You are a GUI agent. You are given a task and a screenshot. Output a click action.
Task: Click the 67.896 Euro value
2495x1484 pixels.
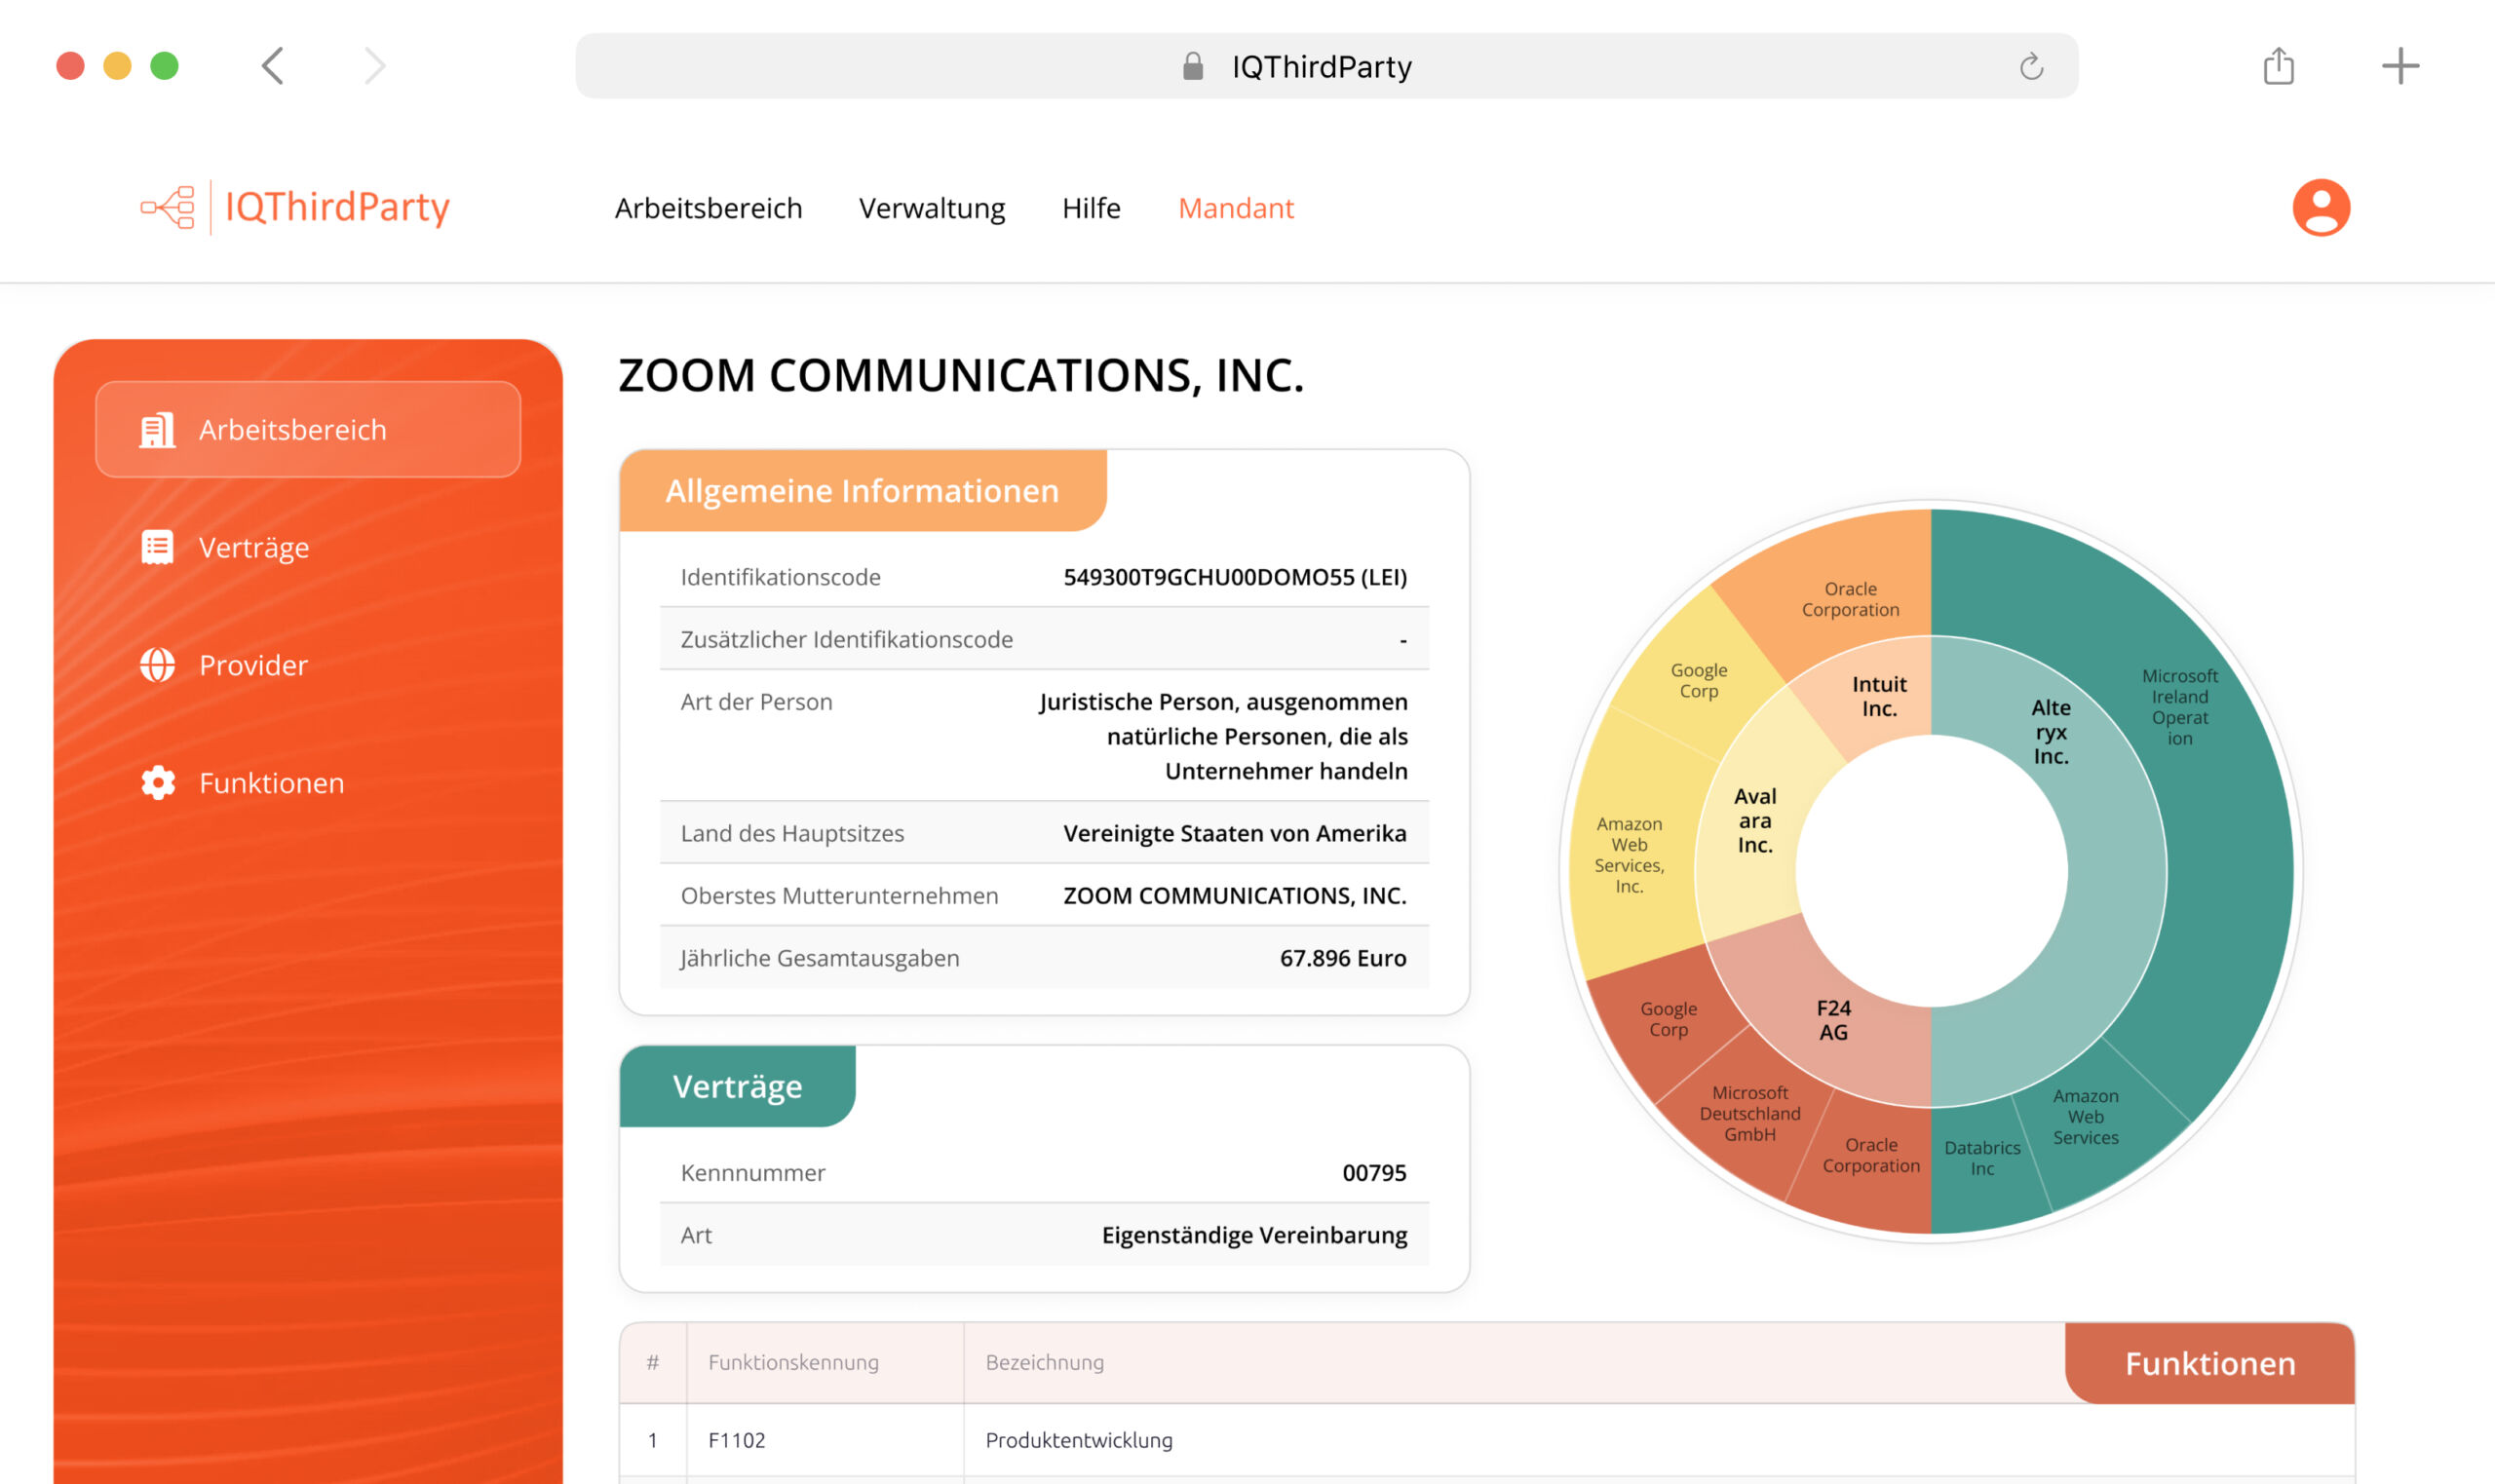click(x=1342, y=958)
